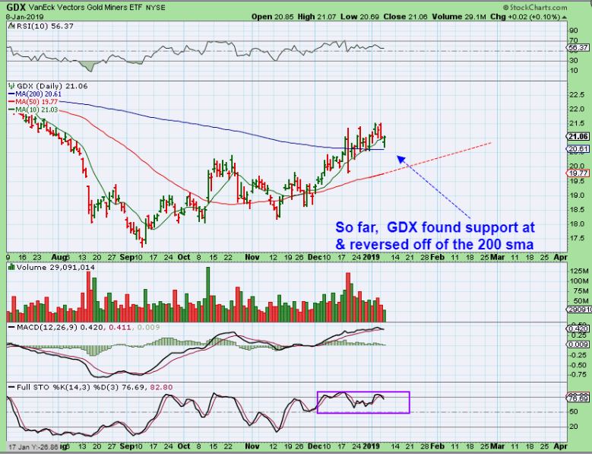Image resolution: width=592 pixels, height=454 pixels.
Task: Click the -0.50 MACD axis label
Action: point(578,365)
